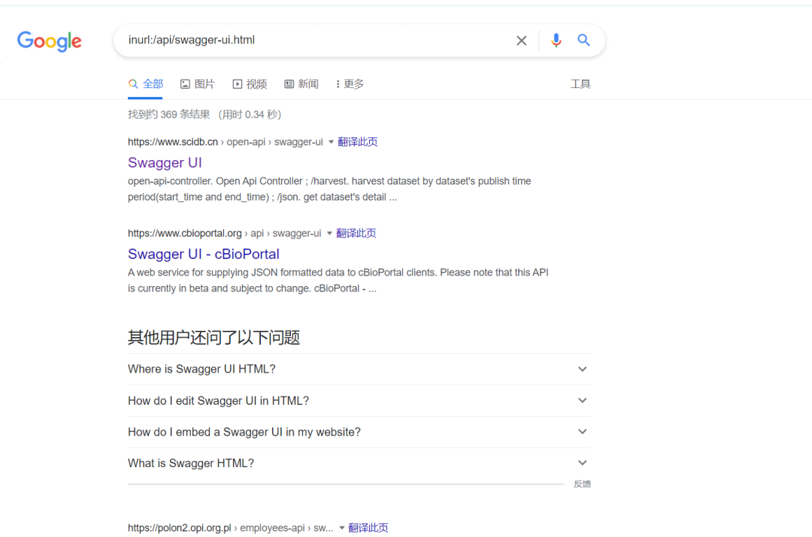This screenshot has width=812, height=537.
Task: Click 翻译此页 for the cbioportal.org result
Action: click(x=356, y=234)
